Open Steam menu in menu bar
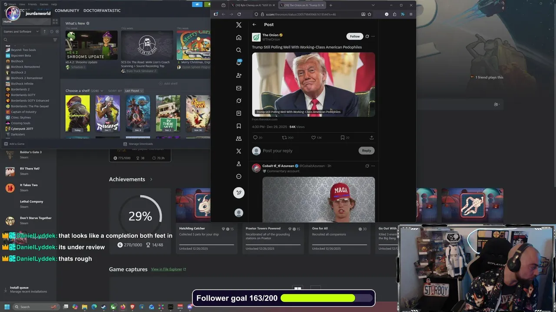Image resolution: width=556 pixels, height=312 pixels. point(12,4)
